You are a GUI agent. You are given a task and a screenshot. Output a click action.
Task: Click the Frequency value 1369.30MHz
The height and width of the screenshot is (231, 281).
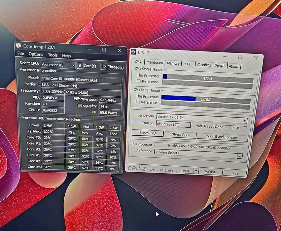coord(82,92)
